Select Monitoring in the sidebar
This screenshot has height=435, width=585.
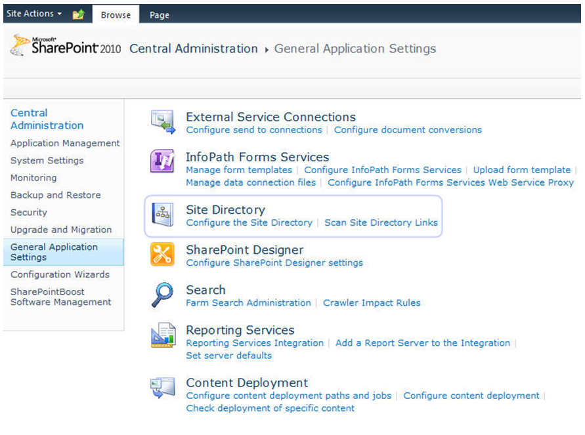coord(33,178)
